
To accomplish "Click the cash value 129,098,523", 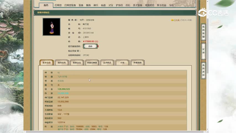I will tap(64, 89).
